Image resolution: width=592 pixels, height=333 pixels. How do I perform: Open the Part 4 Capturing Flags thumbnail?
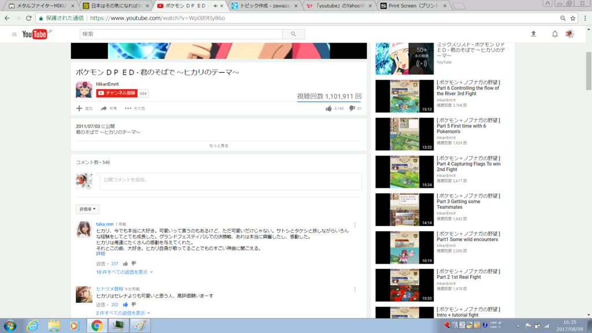(x=404, y=172)
